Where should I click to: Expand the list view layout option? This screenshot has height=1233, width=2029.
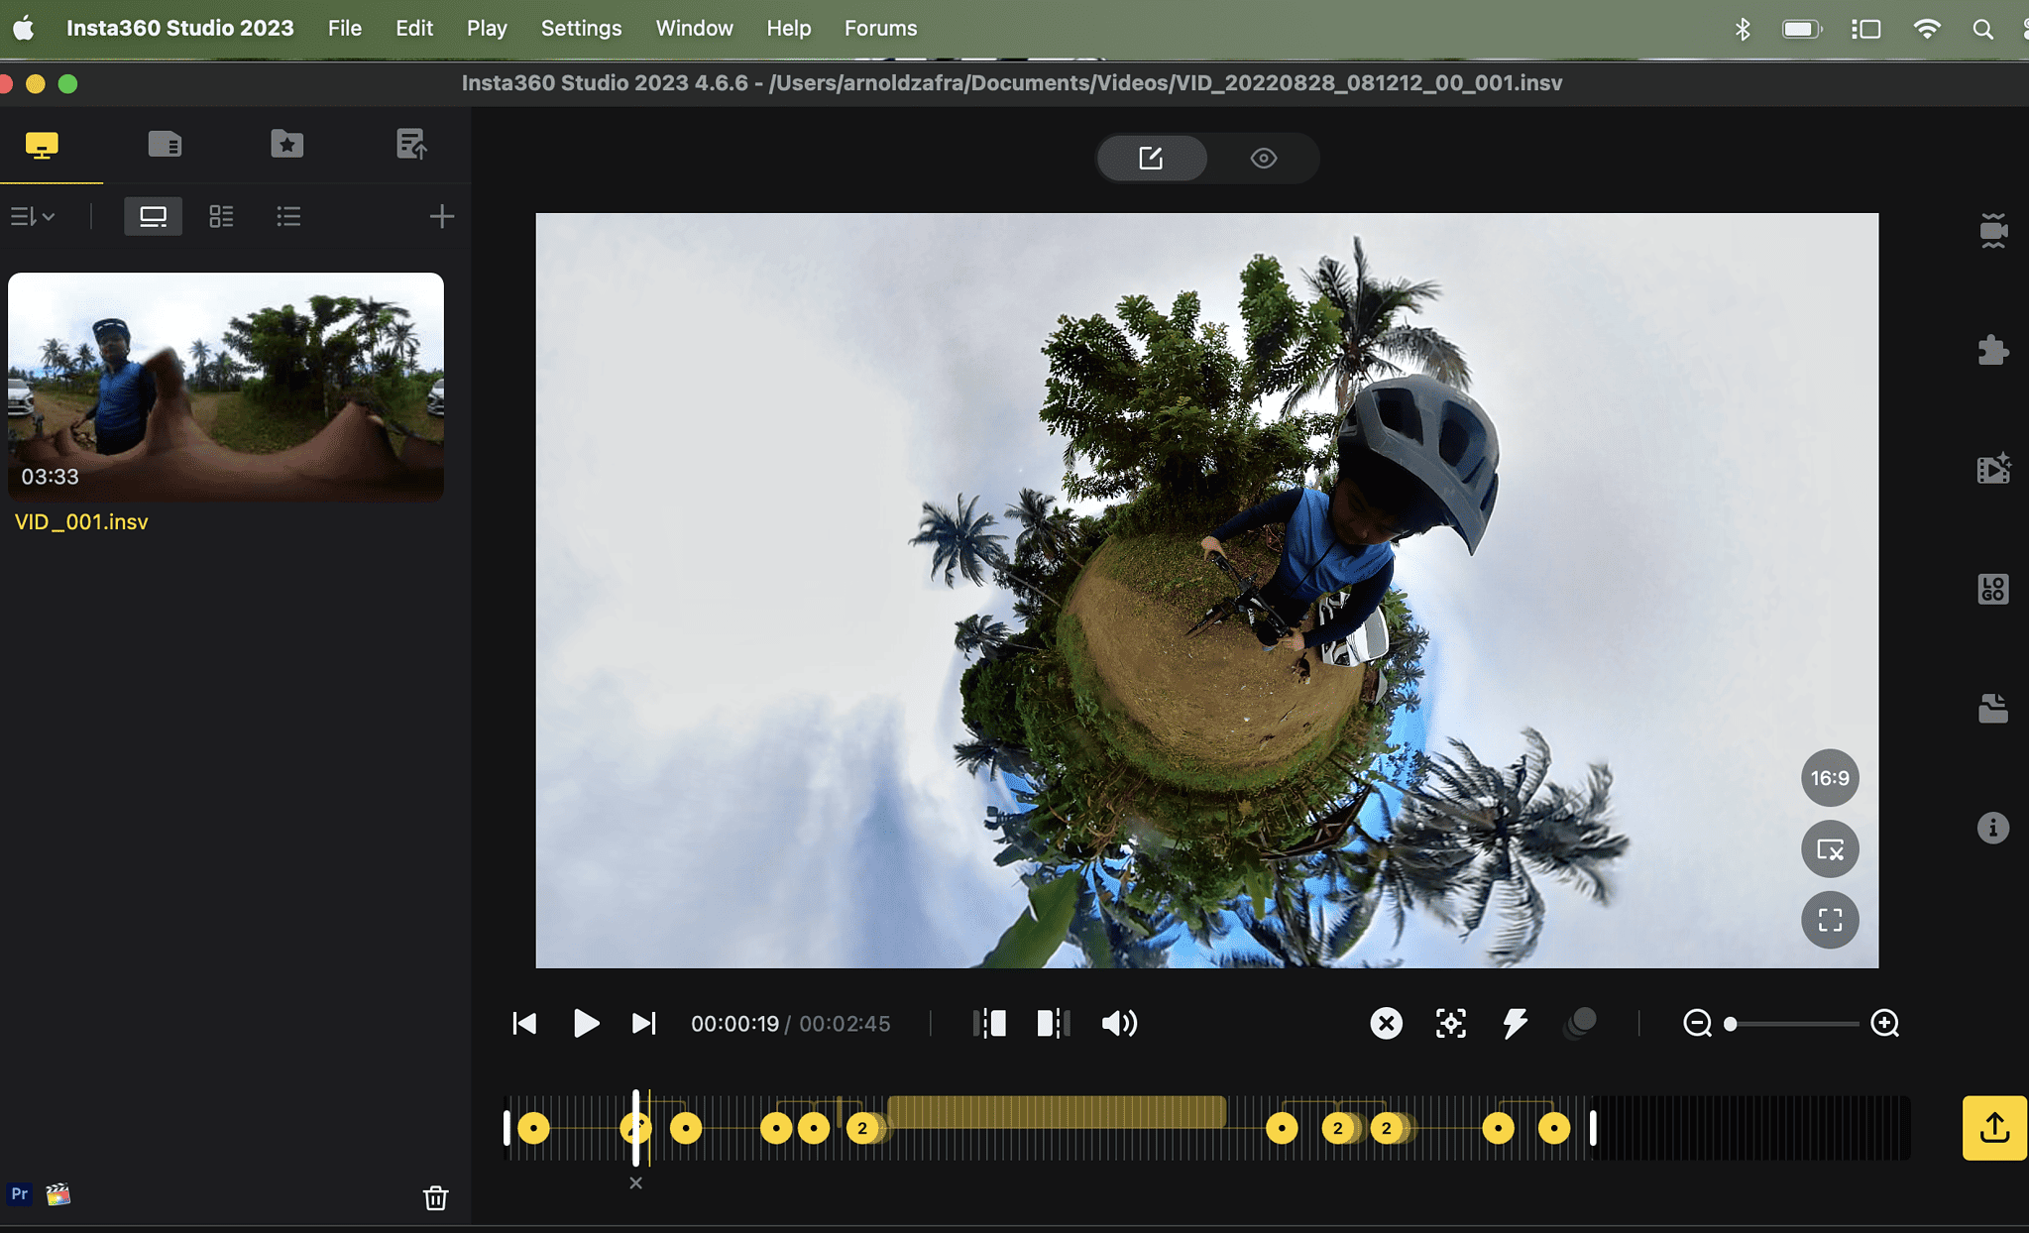point(287,216)
